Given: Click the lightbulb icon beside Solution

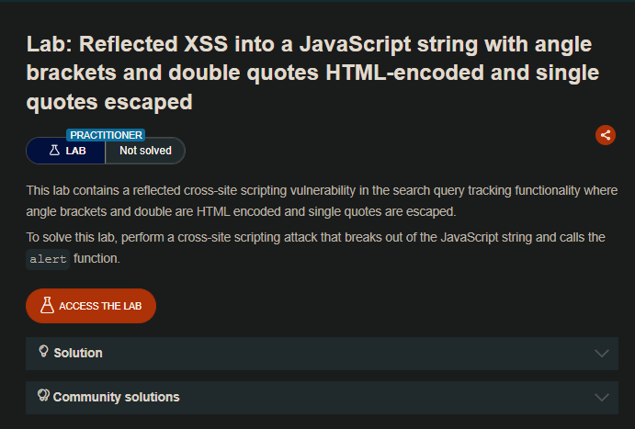Looking at the screenshot, I should pos(42,352).
